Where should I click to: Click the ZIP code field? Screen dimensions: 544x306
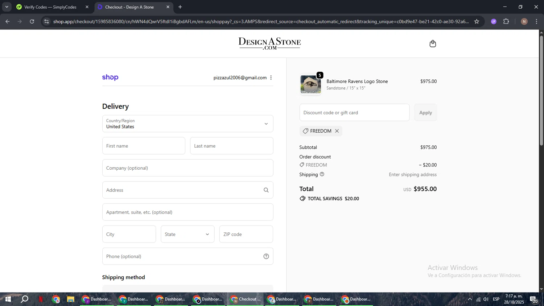pyautogui.click(x=246, y=234)
